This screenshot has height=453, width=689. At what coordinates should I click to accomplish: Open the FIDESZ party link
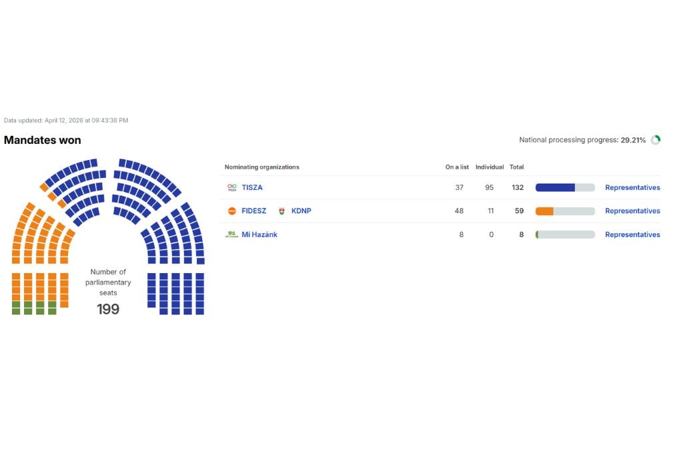[253, 211]
